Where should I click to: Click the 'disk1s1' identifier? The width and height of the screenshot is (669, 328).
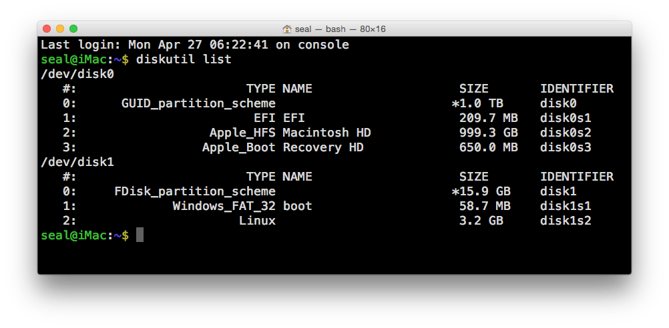click(x=566, y=206)
